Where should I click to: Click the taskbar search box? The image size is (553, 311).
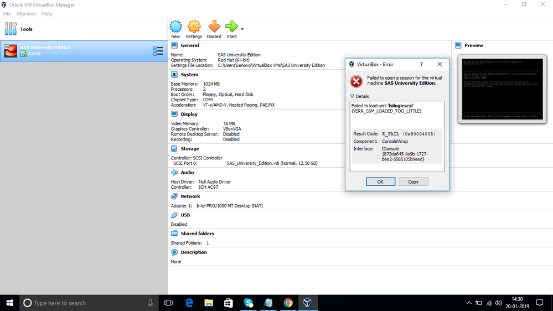click(88, 303)
